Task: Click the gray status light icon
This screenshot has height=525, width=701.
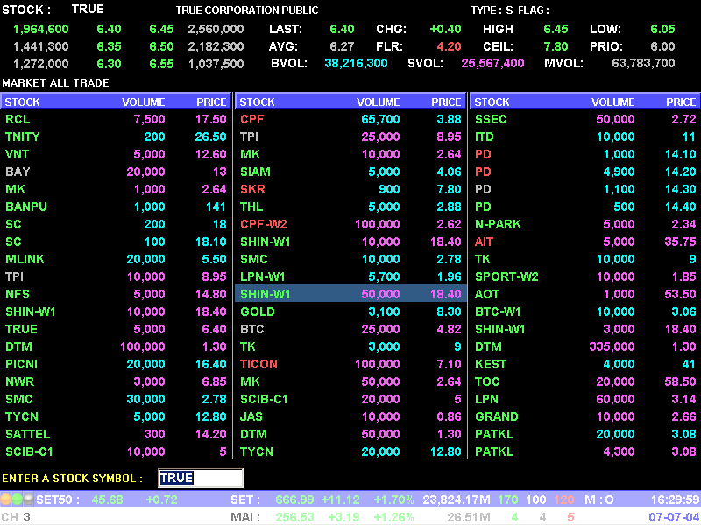Action: click(x=28, y=499)
